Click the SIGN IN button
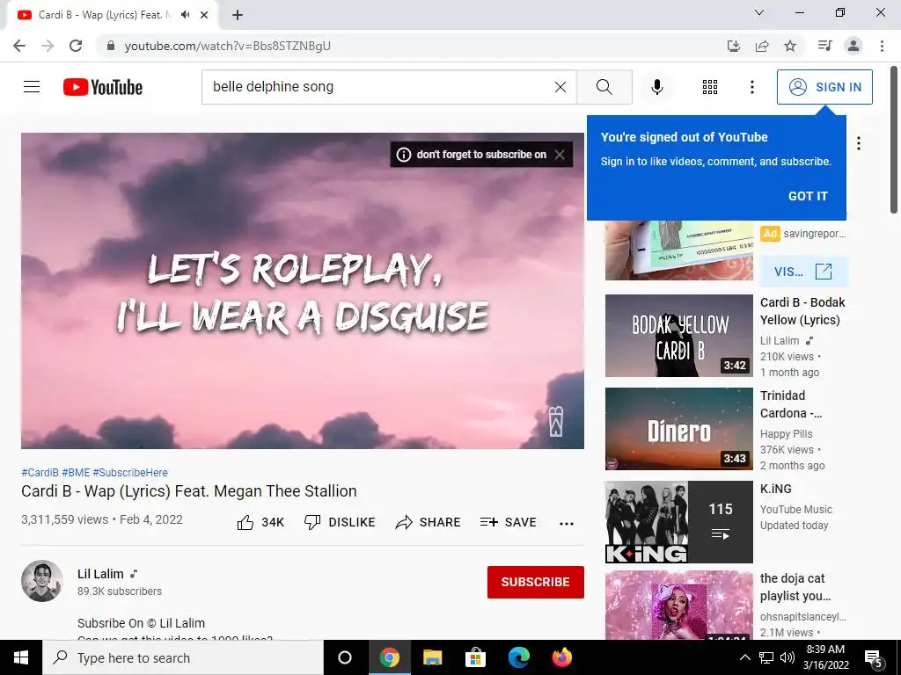The width and height of the screenshot is (901, 675). coord(824,87)
